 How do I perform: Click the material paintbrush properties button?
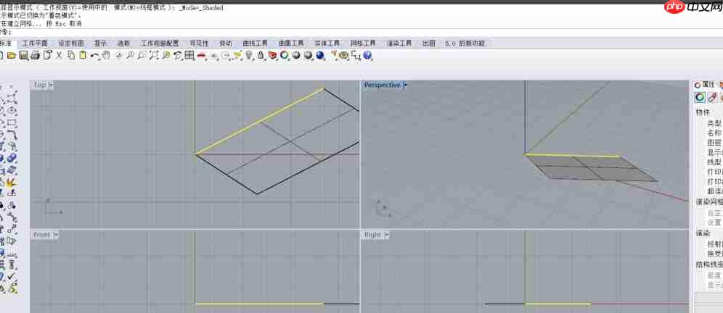[712, 98]
